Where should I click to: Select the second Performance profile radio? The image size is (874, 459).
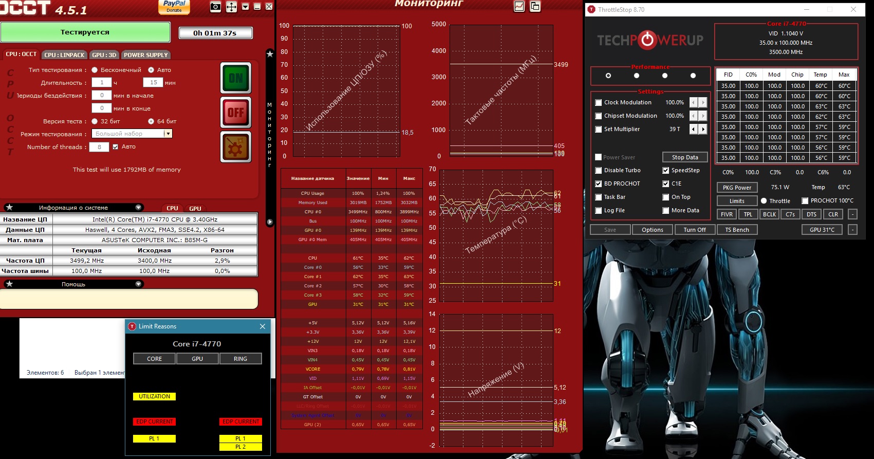coord(637,76)
